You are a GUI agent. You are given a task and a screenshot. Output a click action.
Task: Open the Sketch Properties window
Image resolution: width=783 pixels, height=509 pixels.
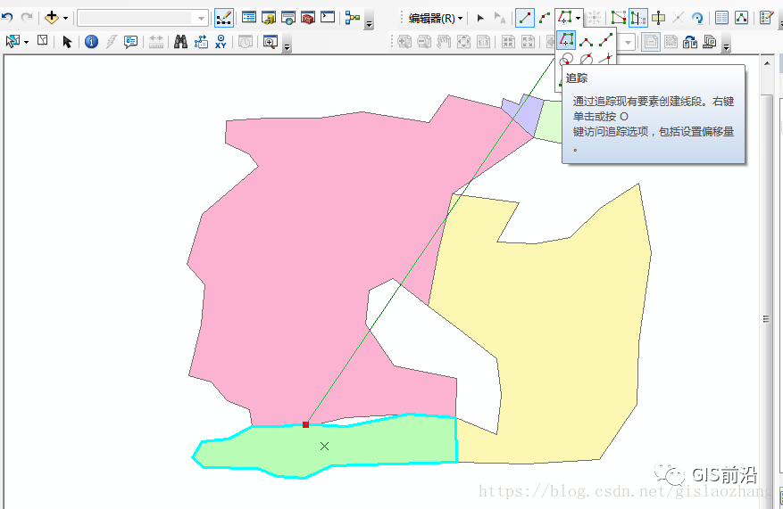tap(742, 19)
